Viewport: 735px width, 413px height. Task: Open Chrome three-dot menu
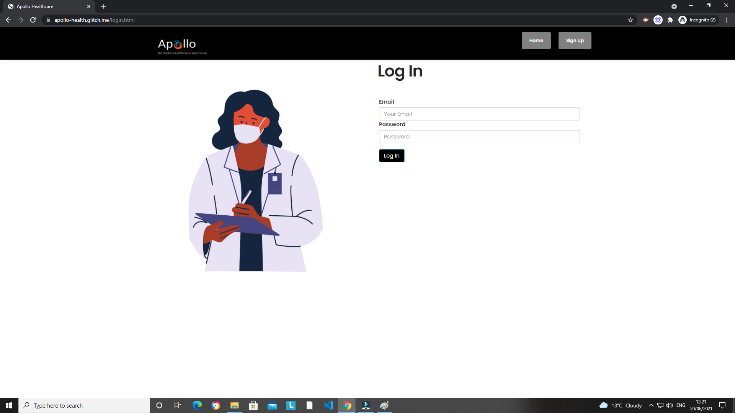coord(727,20)
